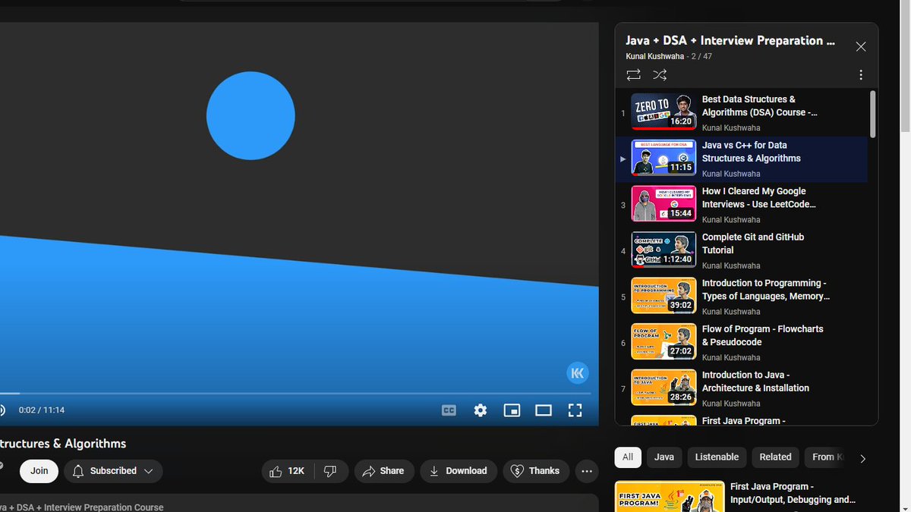Open thumbnail showing 27:02 duration
The width and height of the screenshot is (911, 512).
point(664,341)
